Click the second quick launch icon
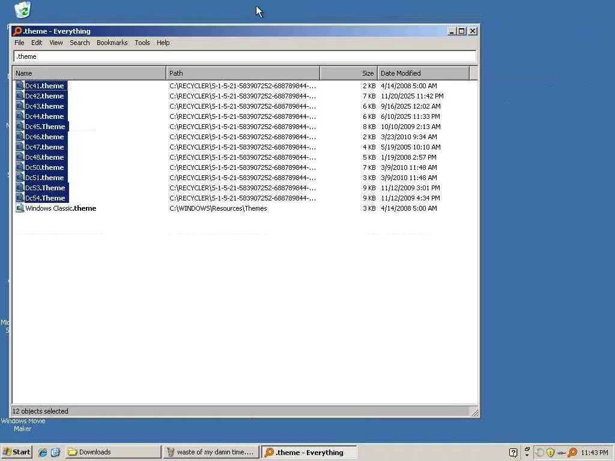Image resolution: width=615 pixels, height=461 pixels. (55, 453)
